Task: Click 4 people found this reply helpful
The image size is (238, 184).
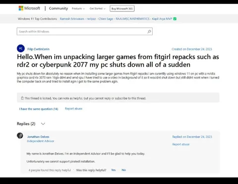Action: 50,170
